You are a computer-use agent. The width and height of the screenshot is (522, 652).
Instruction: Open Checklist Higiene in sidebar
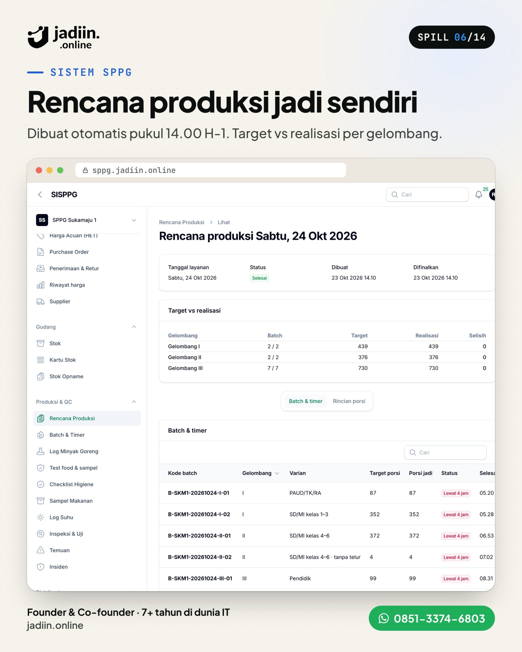tap(87, 484)
